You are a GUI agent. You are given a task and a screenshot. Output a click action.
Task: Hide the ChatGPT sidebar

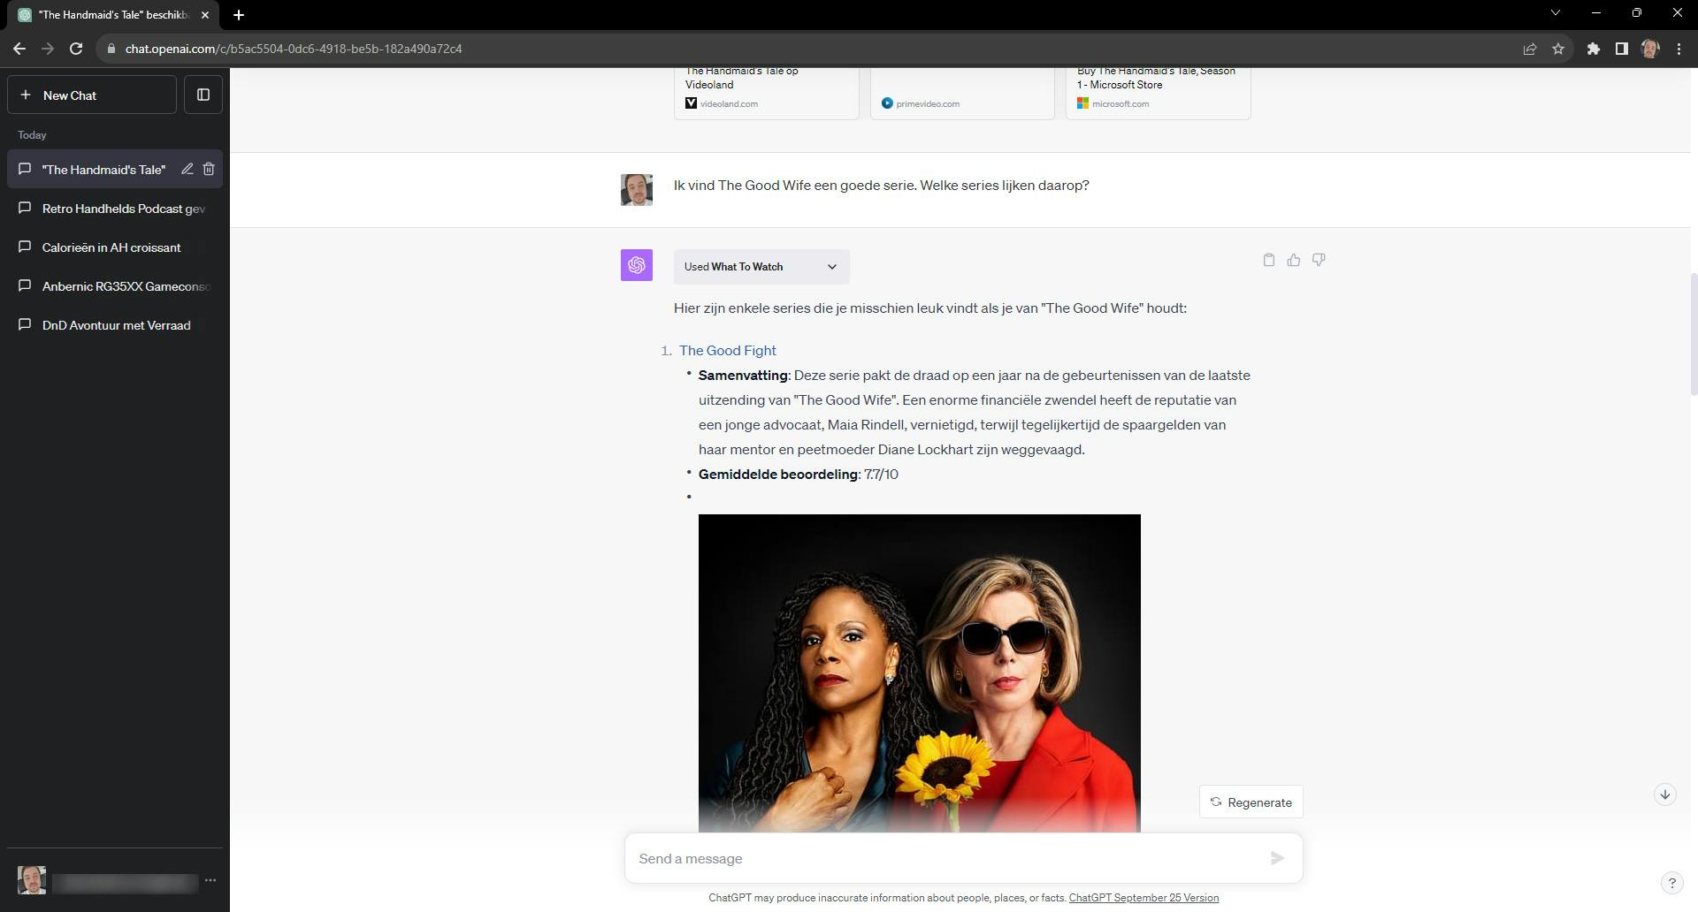click(203, 95)
